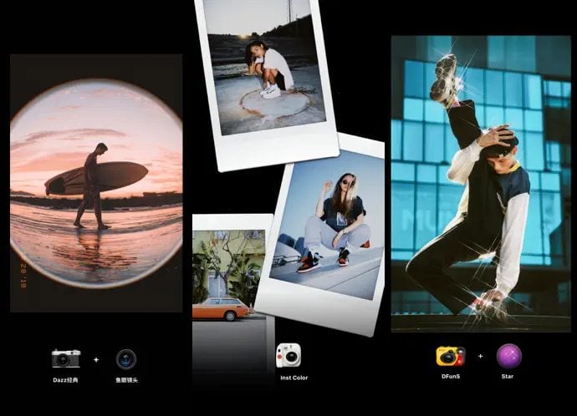Open the sparkle dancer photo with blue windows
The image size is (577, 416).
tap(481, 184)
